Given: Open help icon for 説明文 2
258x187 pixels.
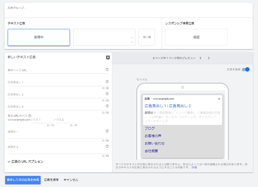Looking at the screenshot, I should [107, 146].
